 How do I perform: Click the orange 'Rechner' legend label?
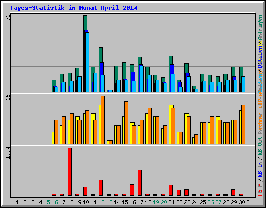[260, 123]
